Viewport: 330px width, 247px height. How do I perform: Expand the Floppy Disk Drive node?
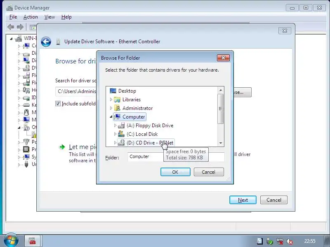coord(115,126)
